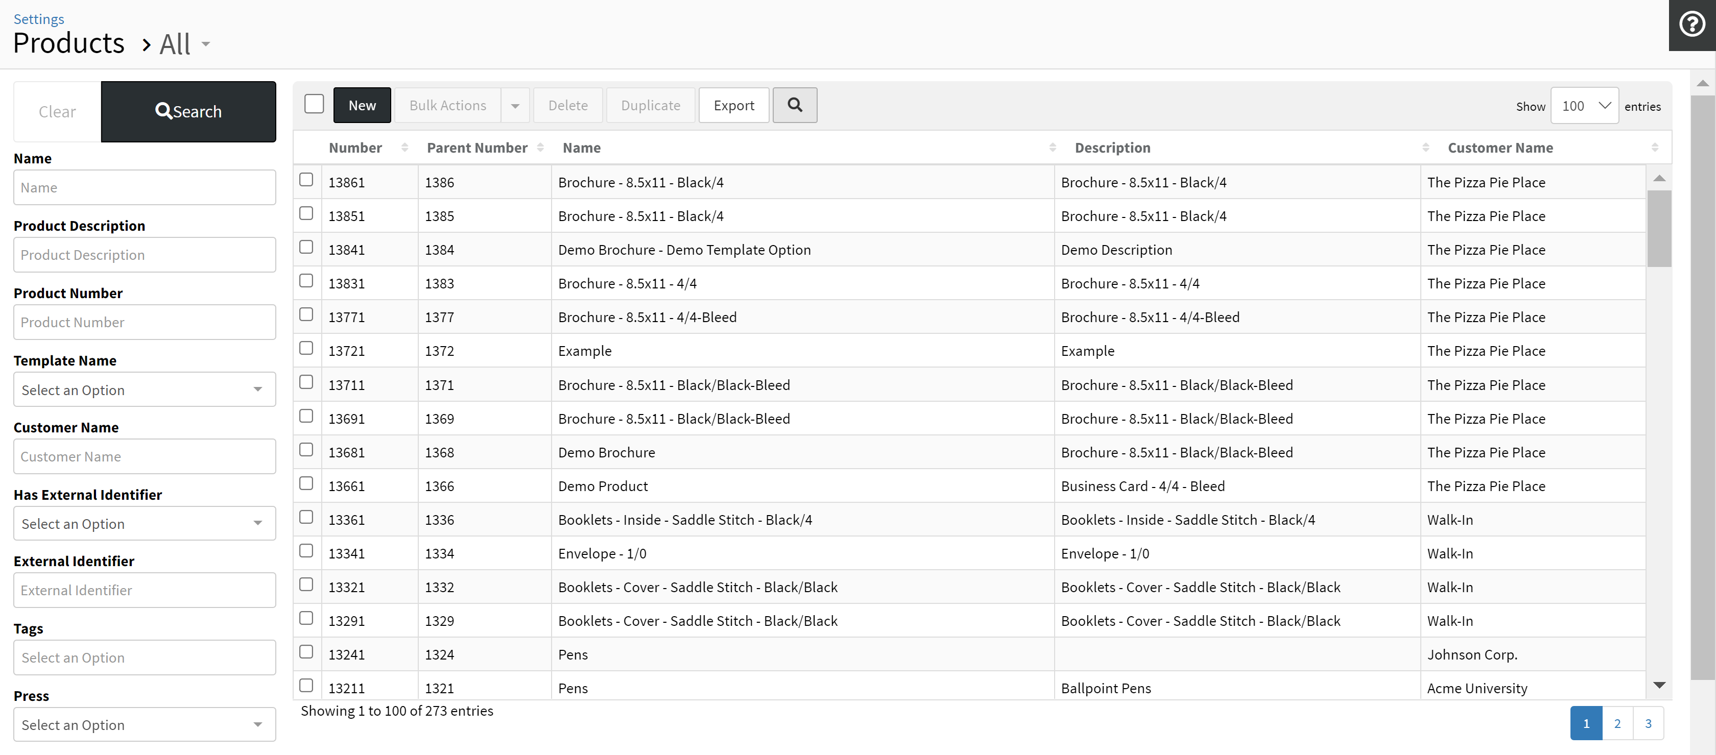Check the row for product 13861
Image resolution: width=1716 pixels, height=755 pixels.
pos(306,180)
